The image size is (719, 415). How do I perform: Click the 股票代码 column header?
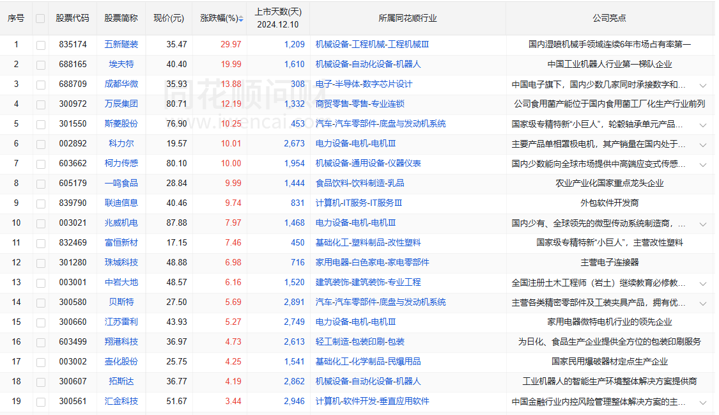pos(72,19)
